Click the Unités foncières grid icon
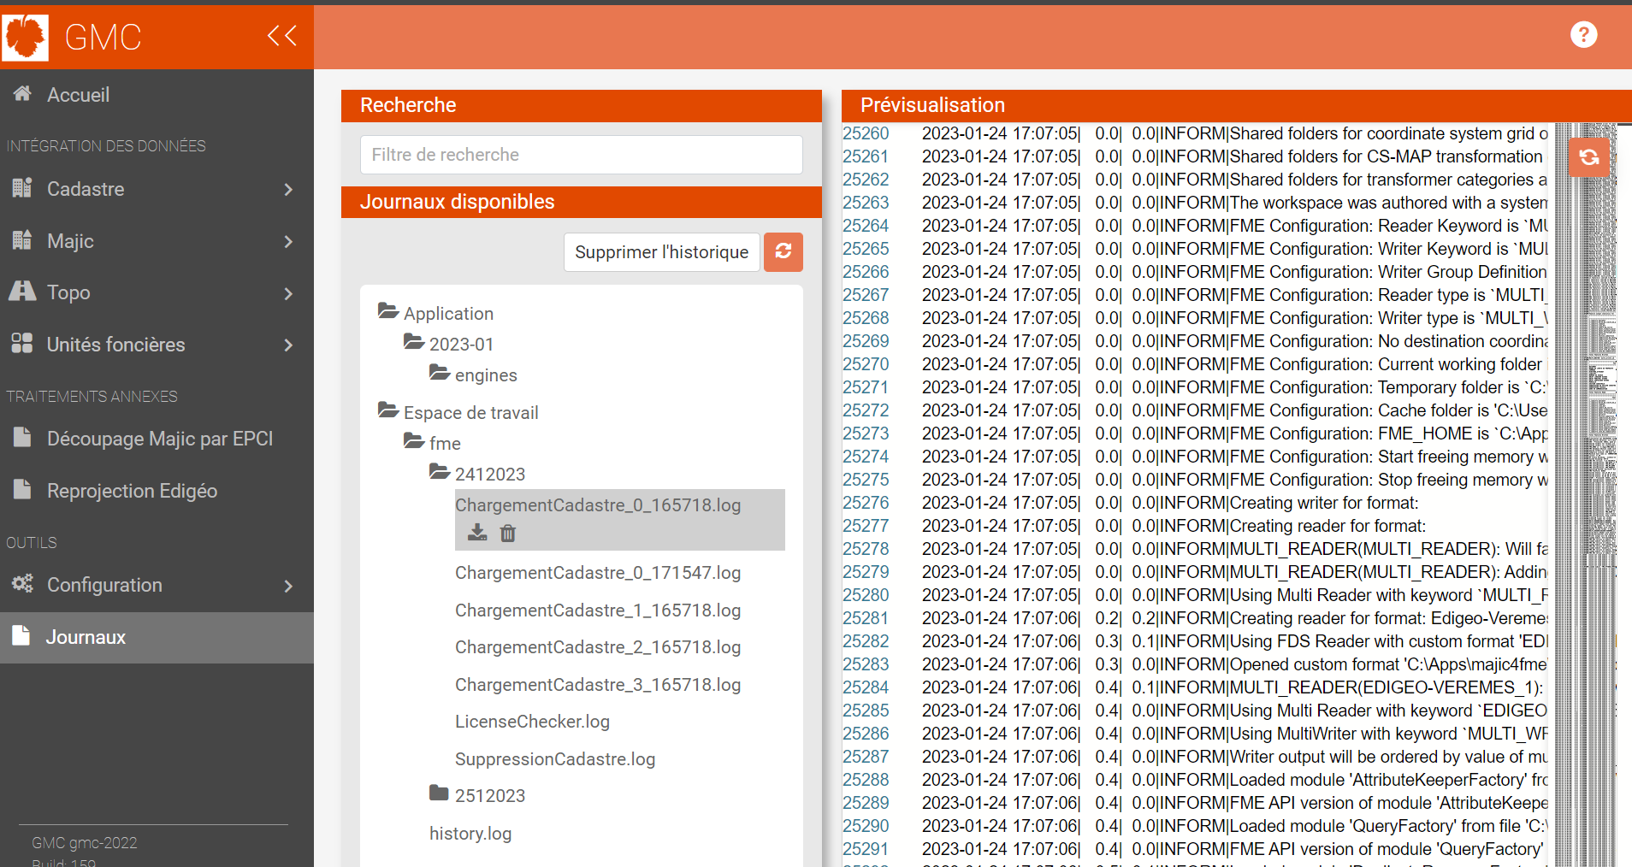The image size is (1632, 867). click(22, 344)
